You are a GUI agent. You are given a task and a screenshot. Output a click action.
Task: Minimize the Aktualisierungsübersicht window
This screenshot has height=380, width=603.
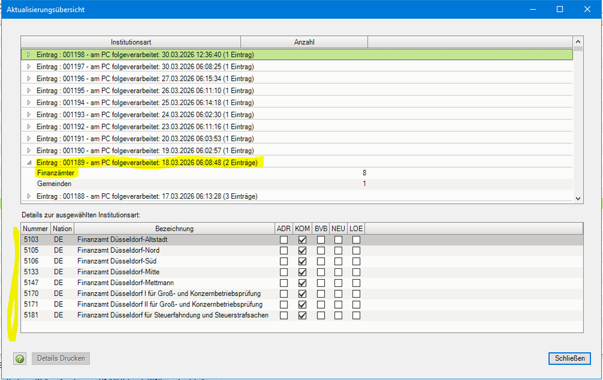[x=532, y=9]
